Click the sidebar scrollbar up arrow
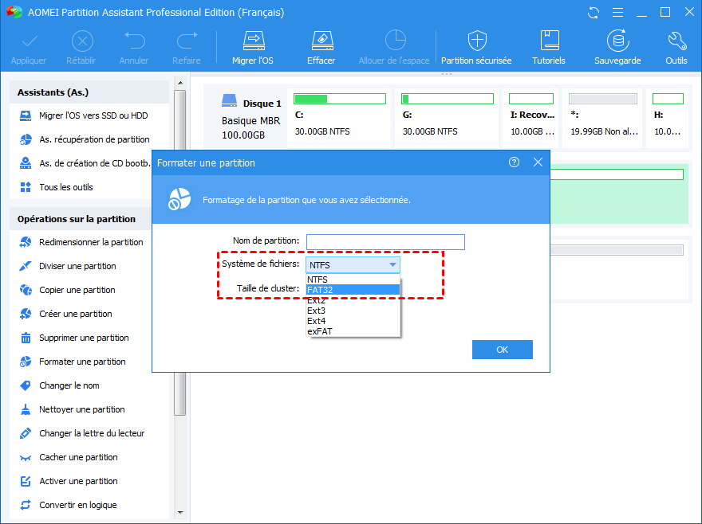Screen dimensions: 702x524 pos(180,83)
